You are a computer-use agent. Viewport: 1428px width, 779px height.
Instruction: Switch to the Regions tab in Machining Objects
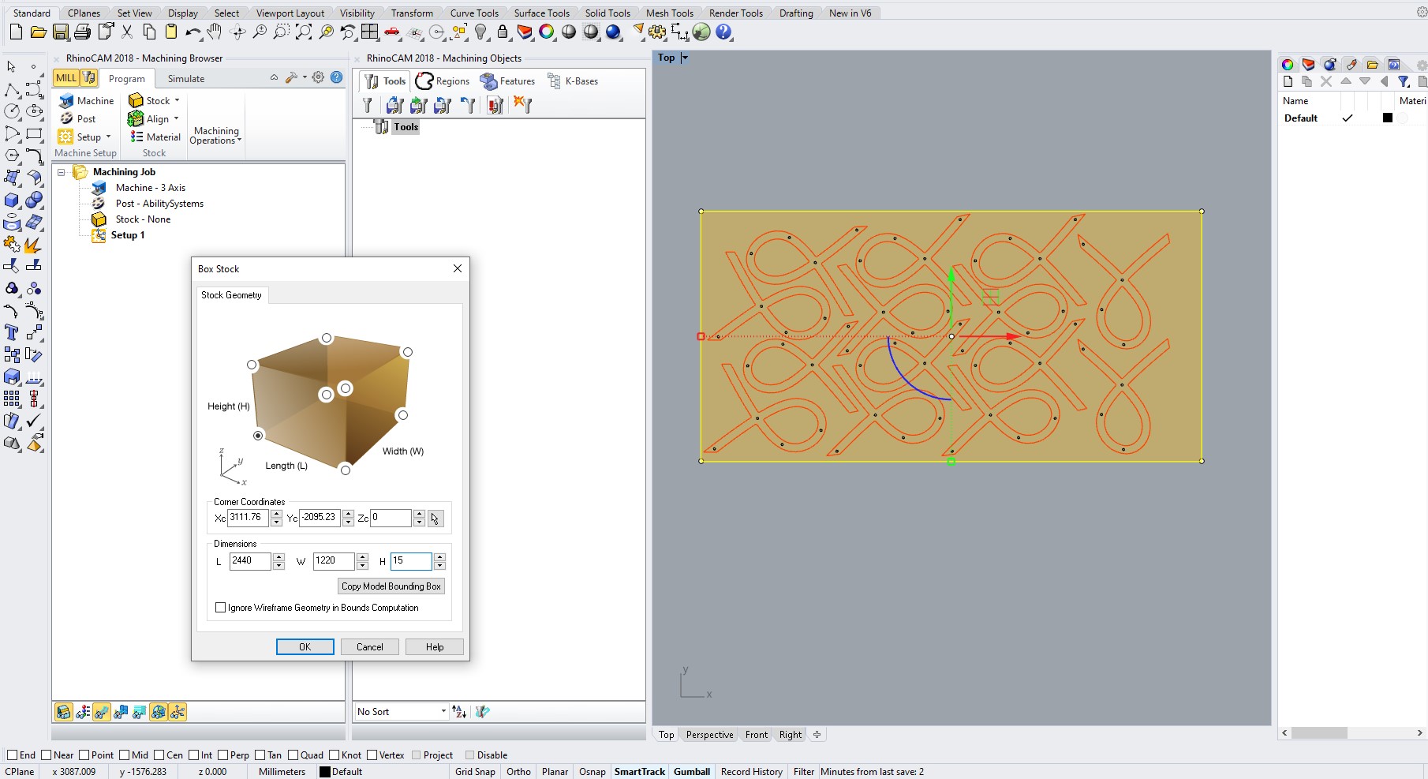coord(443,81)
